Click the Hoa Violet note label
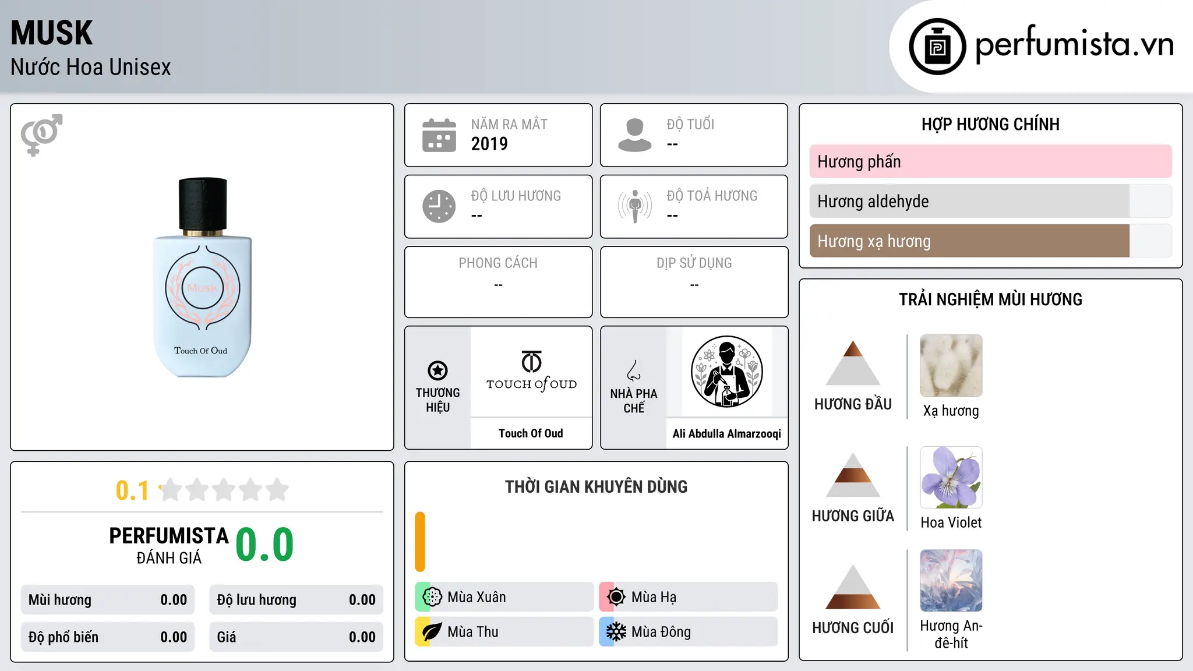Screen dimensions: 1193x671 (951, 522)
